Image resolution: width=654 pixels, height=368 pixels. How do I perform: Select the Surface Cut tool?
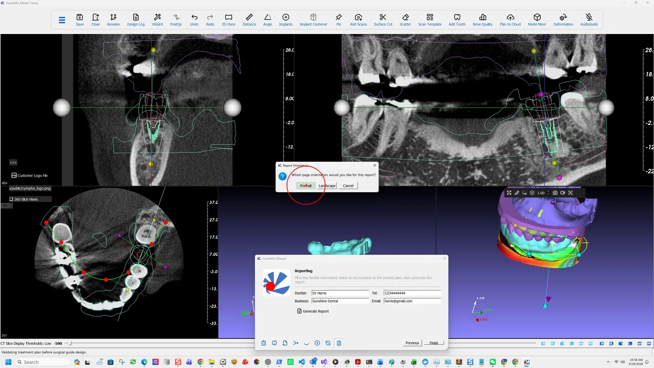pyautogui.click(x=383, y=20)
